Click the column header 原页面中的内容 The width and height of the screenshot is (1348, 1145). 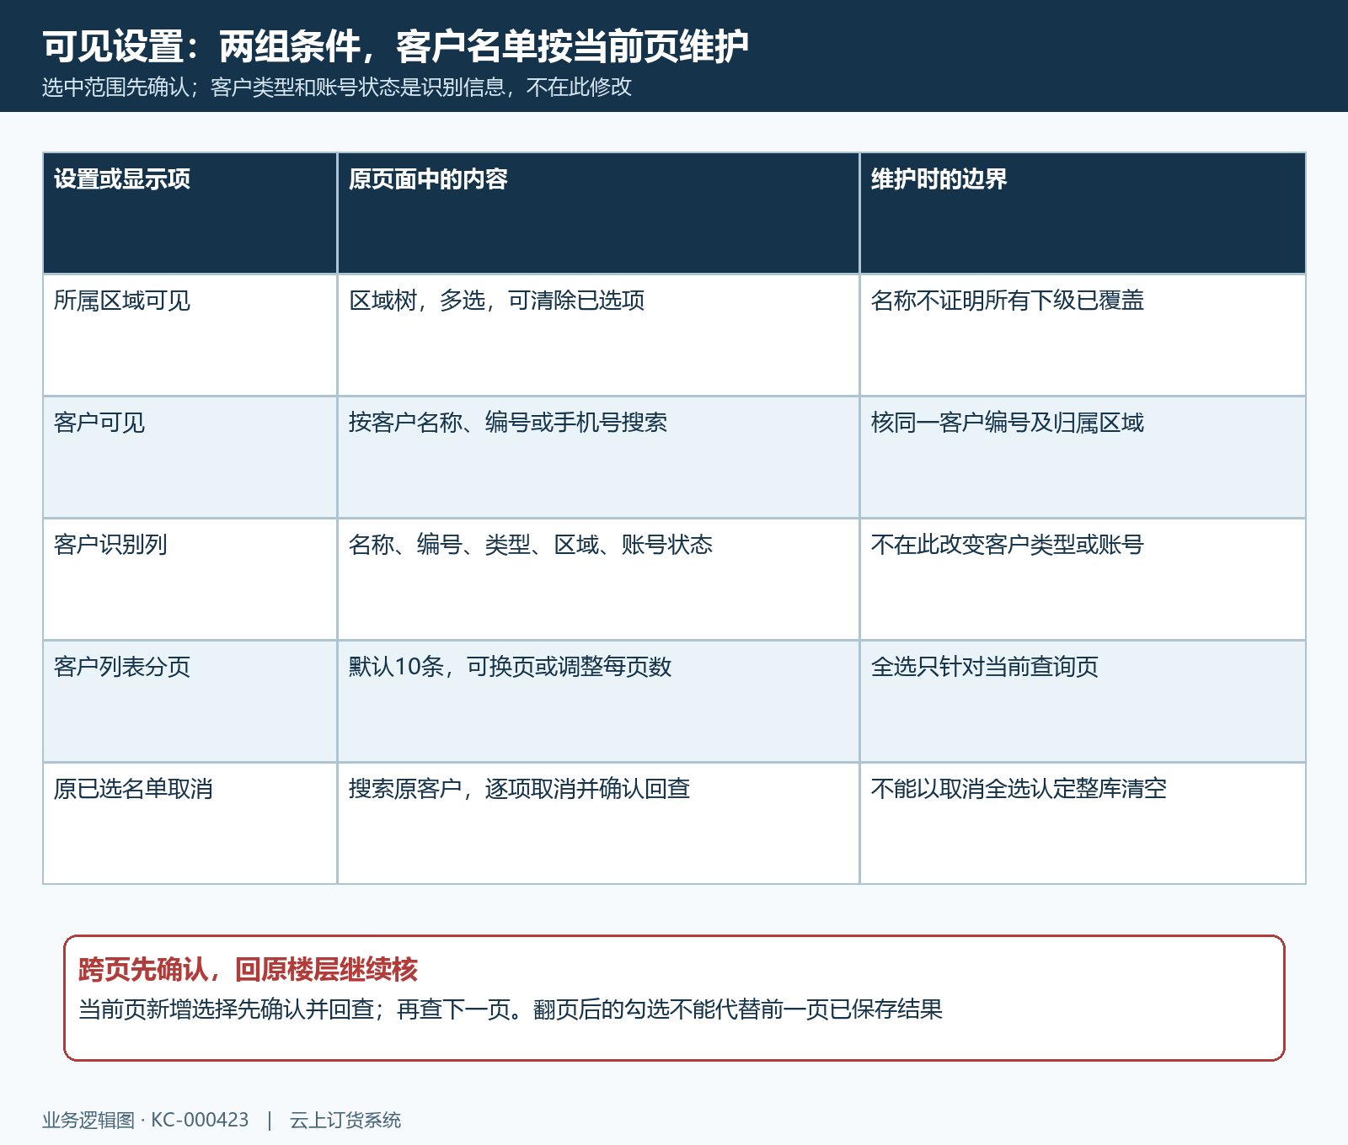click(x=598, y=213)
